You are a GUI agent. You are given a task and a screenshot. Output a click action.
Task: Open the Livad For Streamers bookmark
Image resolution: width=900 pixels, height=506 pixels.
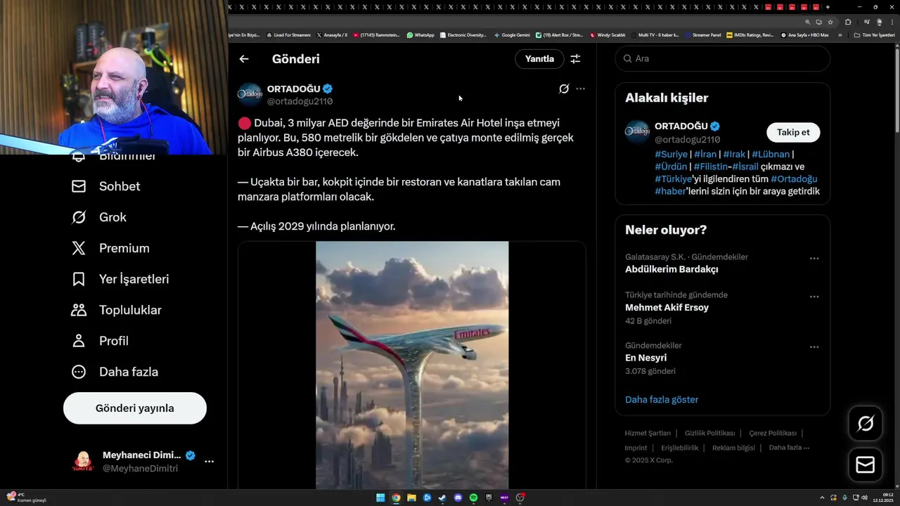[288, 35]
